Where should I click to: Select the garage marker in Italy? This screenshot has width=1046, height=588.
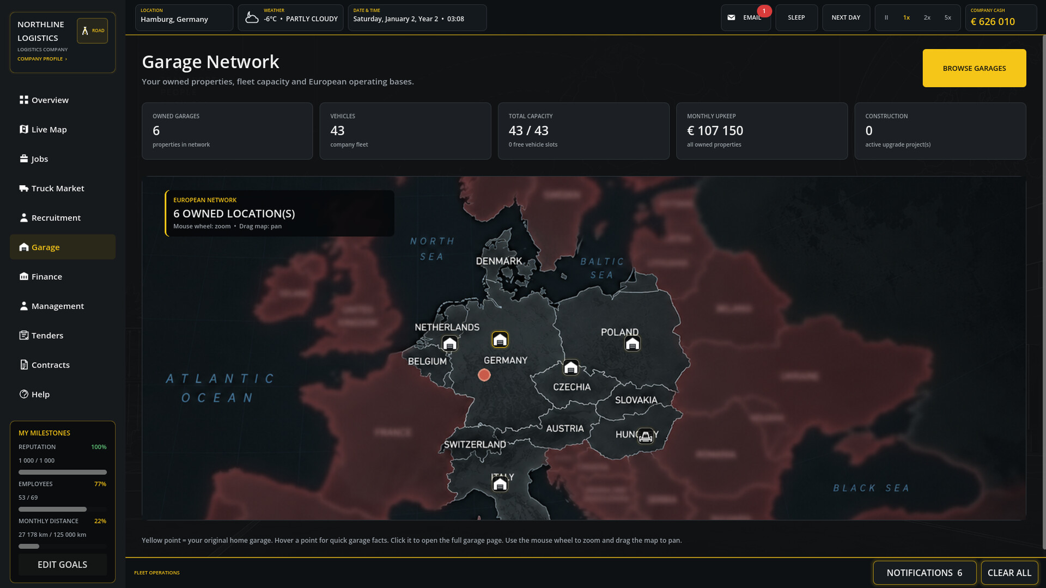[x=500, y=483]
